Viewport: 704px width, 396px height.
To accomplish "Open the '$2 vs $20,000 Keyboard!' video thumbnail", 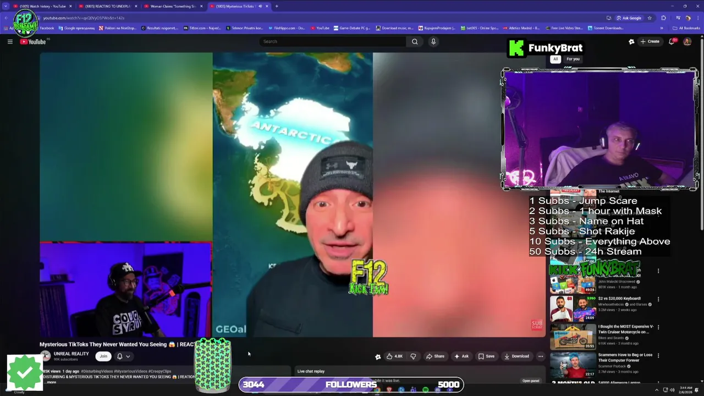I will coord(573,309).
